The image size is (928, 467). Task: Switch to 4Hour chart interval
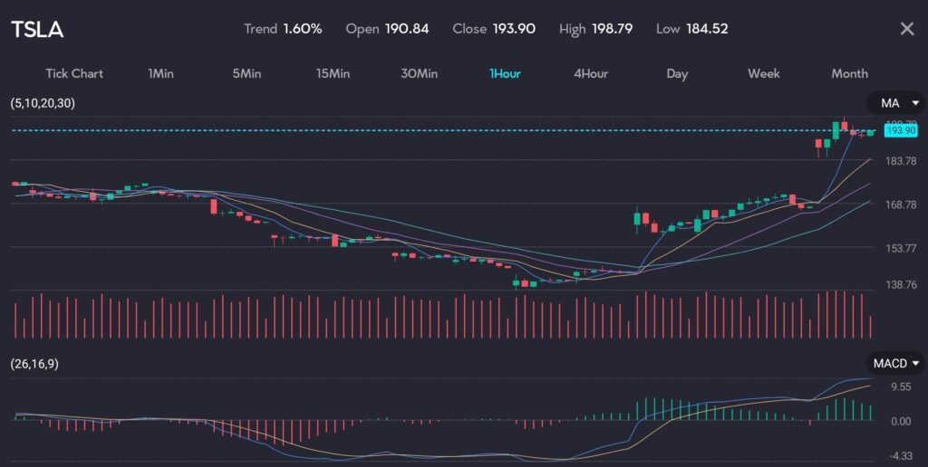pos(591,73)
